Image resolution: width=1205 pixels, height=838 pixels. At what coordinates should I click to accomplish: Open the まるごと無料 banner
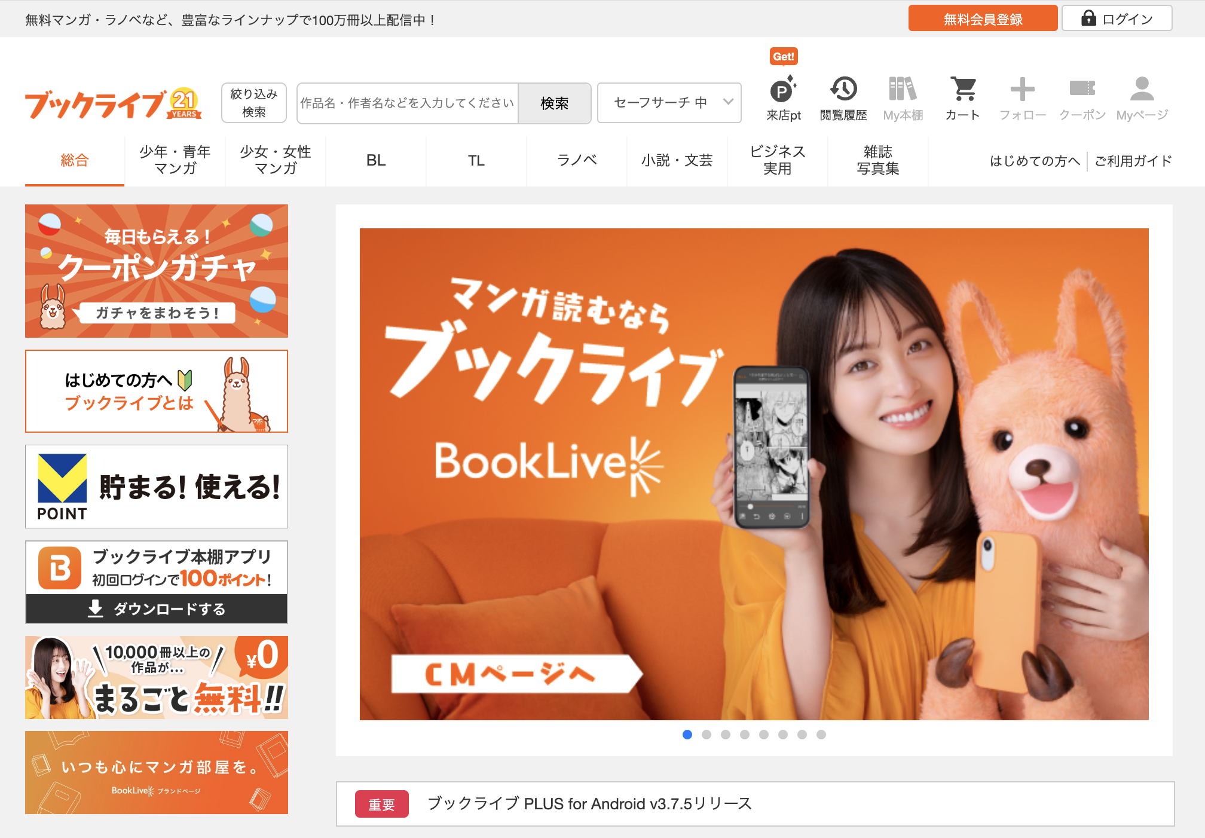(x=157, y=677)
